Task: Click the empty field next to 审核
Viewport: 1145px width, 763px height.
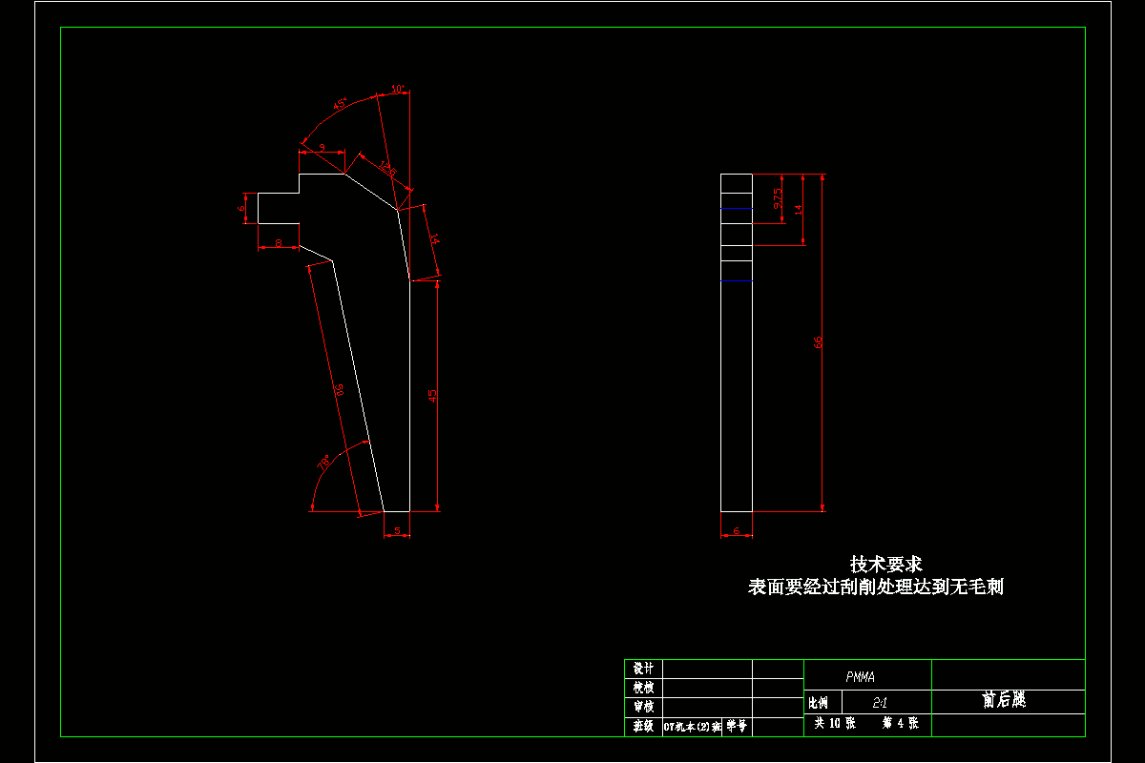Action: pyautogui.click(x=707, y=707)
